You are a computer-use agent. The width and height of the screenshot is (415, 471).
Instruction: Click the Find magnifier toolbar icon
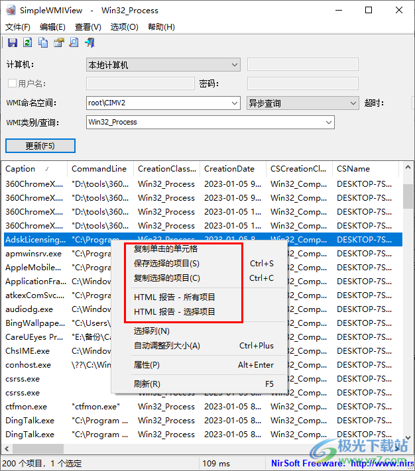74,42
